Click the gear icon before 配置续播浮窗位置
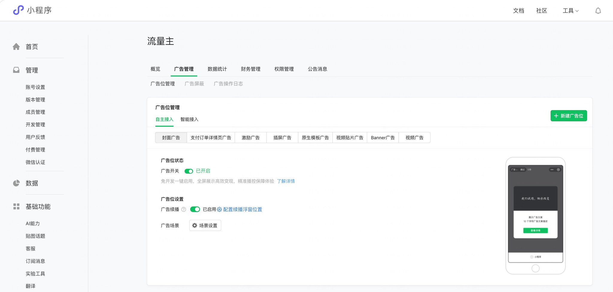The height and width of the screenshot is (292, 613). (219, 209)
